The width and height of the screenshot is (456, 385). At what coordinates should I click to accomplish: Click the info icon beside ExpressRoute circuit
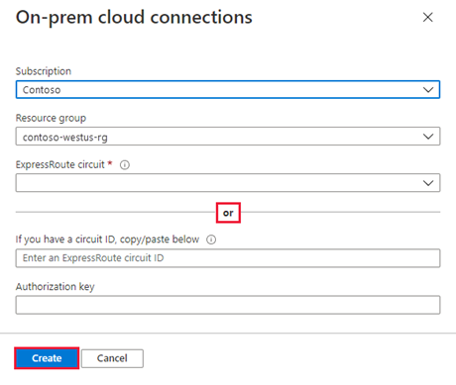click(x=125, y=164)
